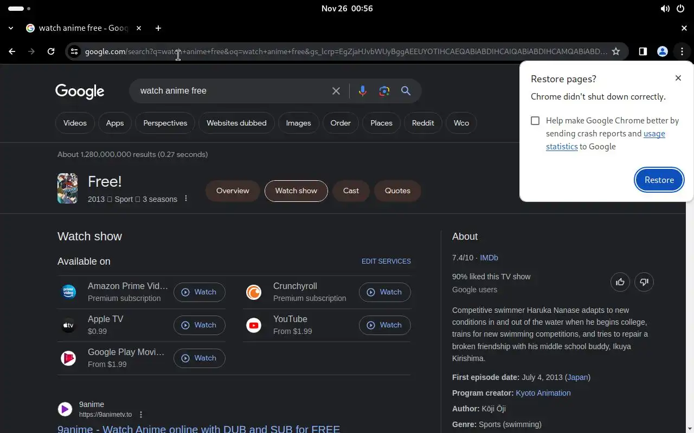
Task: Restore the previous pages
Action: [x=659, y=180]
